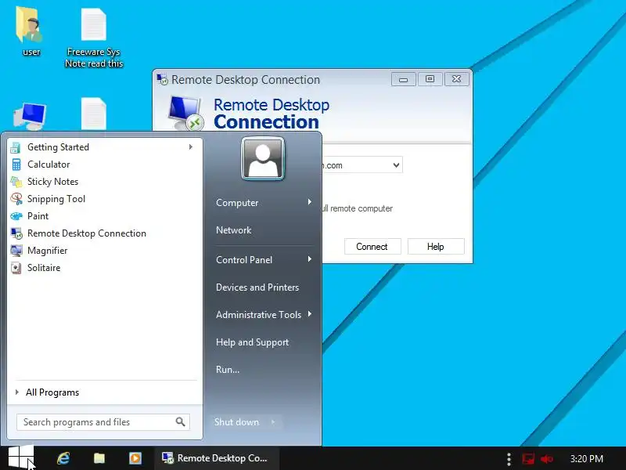Click the Connect button
The width and height of the screenshot is (626, 470).
tap(372, 247)
